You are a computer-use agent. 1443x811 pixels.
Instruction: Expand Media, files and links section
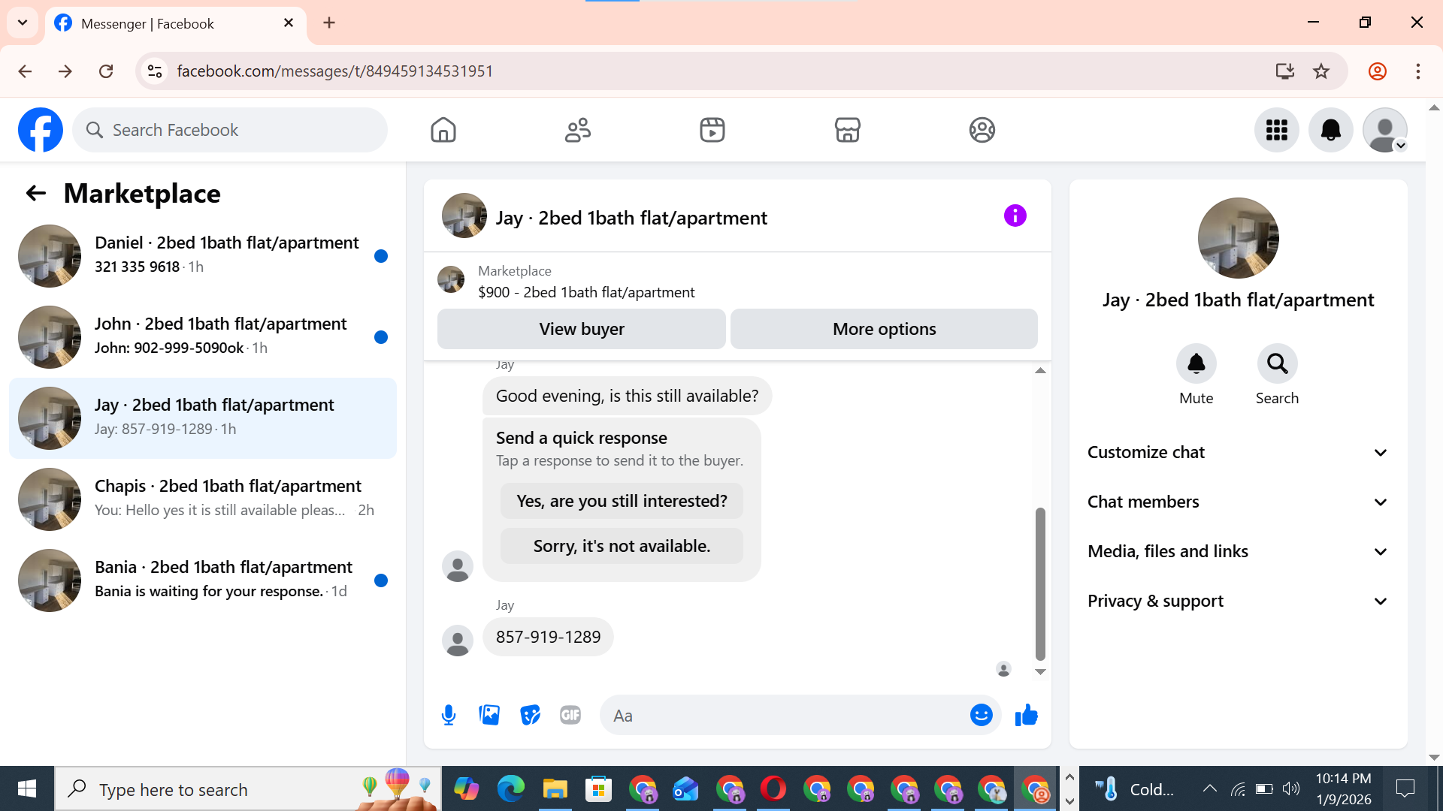1238,551
